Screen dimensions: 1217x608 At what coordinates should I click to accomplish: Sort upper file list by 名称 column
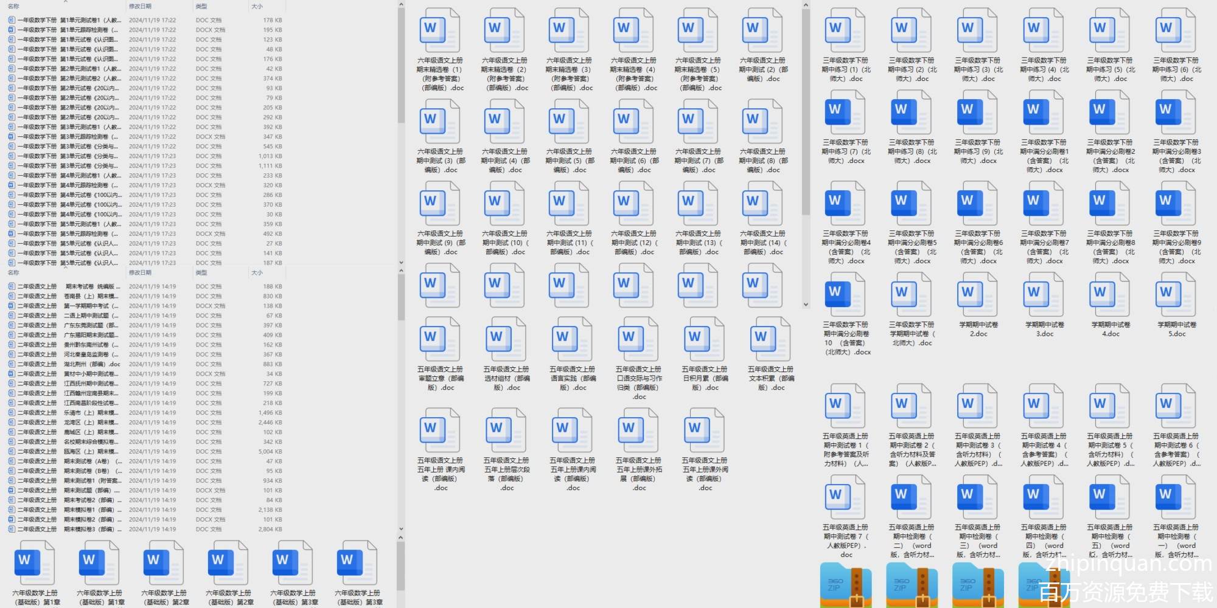click(x=13, y=7)
